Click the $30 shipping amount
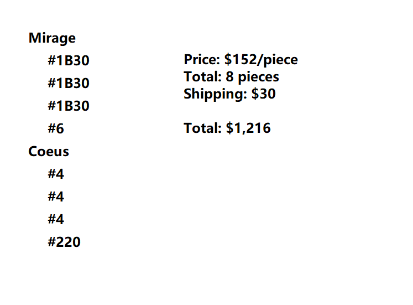The image size is (413, 305). coord(263,94)
